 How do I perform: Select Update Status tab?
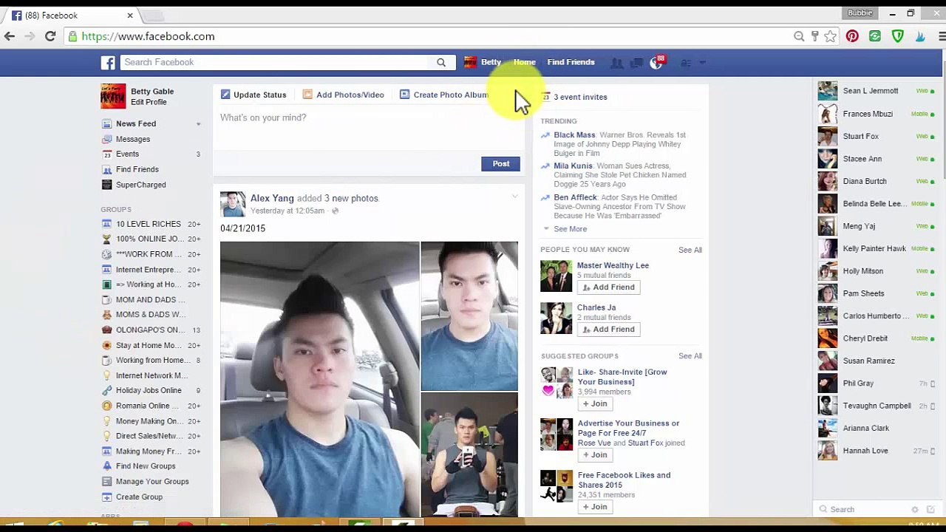coord(253,95)
